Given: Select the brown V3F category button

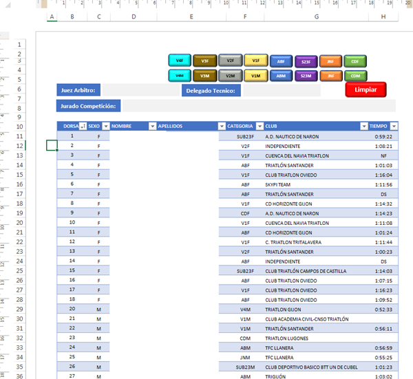Looking at the screenshot, I should [x=204, y=61].
